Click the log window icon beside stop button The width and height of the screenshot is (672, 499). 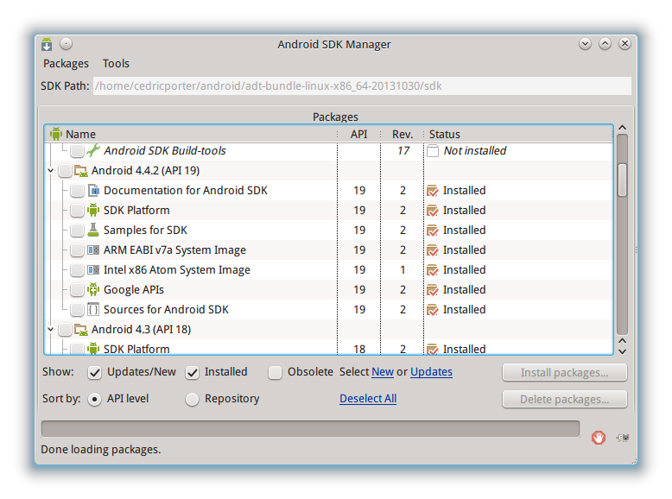tap(622, 438)
